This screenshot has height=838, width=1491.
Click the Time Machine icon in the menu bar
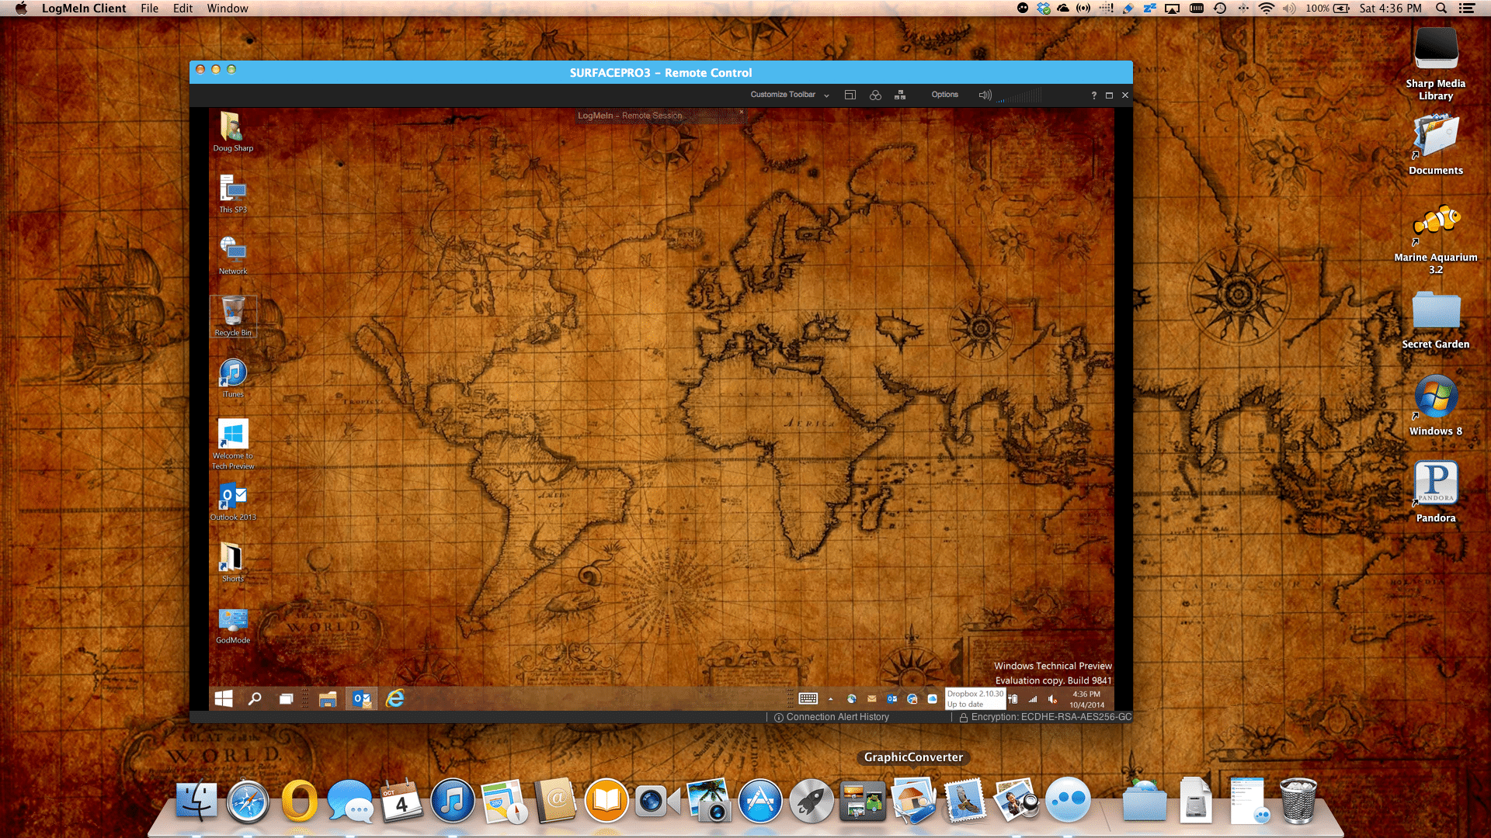click(1220, 9)
